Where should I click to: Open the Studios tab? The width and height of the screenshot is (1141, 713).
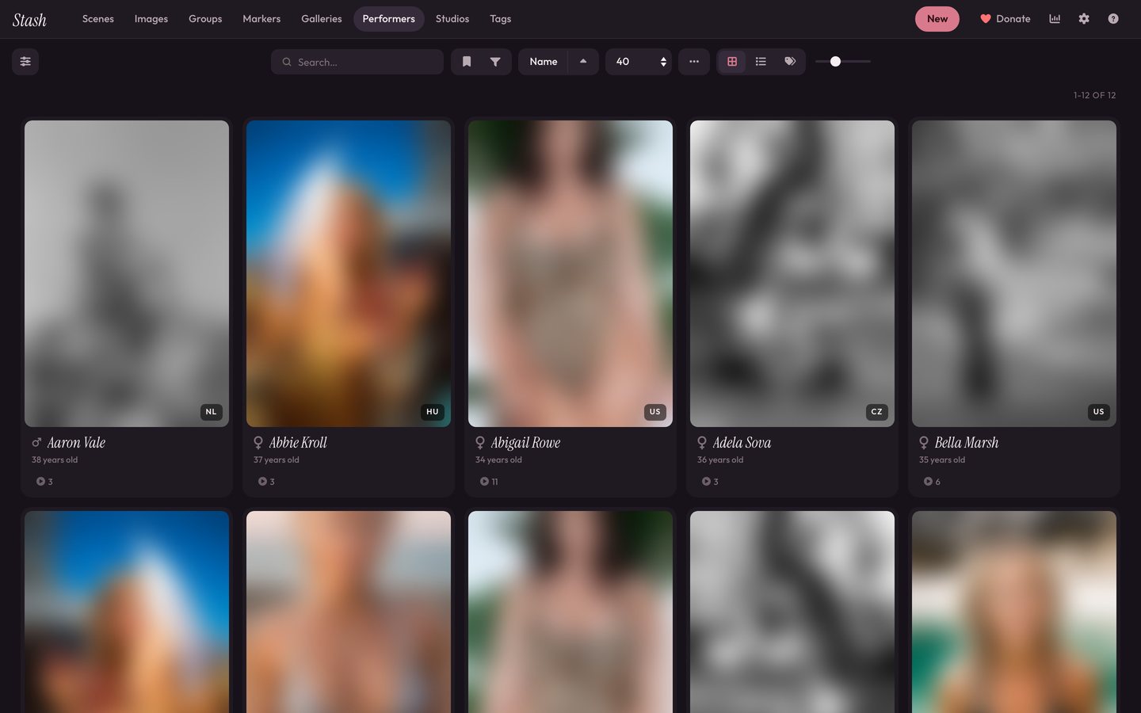click(x=452, y=19)
